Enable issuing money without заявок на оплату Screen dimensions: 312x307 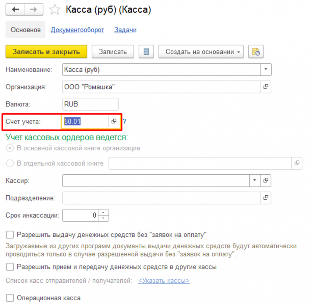click(10, 235)
